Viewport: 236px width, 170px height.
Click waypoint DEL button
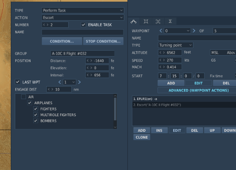[225, 83]
